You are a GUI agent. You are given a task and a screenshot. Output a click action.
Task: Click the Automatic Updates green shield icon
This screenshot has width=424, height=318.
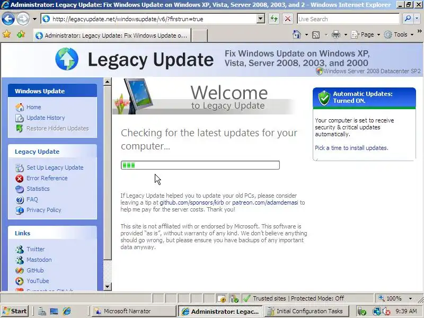(324, 98)
